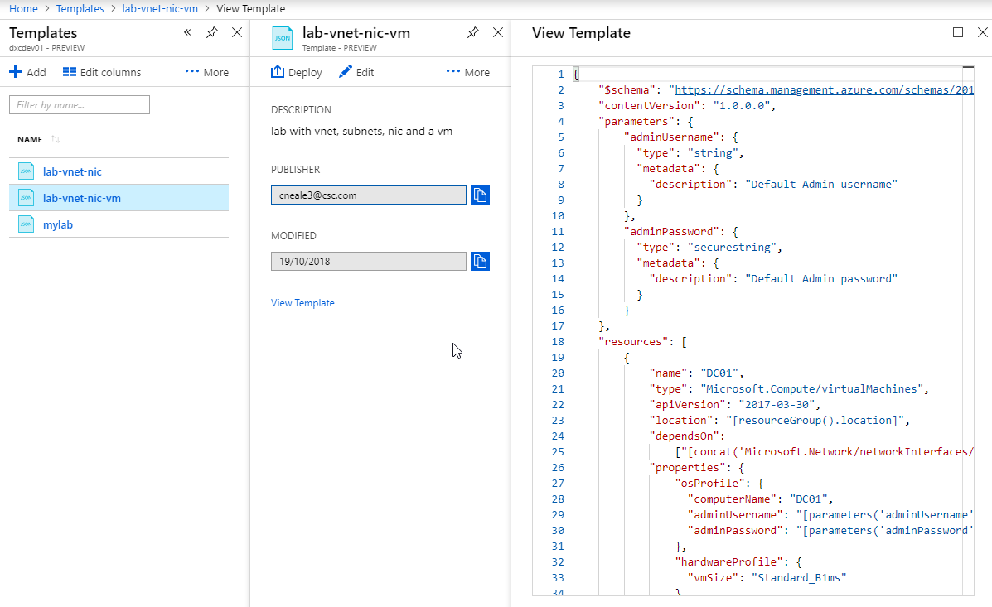The width and height of the screenshot is (992, 607).
Task: Click the Add plus button
Action: (27, 72)
